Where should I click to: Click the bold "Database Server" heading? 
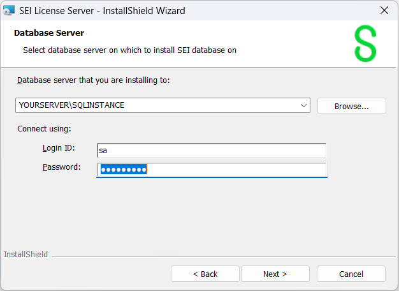tap(49, 33)
